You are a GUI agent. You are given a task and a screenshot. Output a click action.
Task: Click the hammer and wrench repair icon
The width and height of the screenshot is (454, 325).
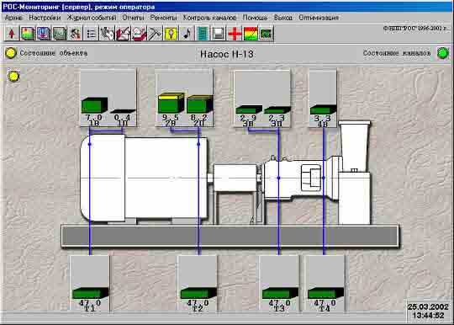point(76,34)
